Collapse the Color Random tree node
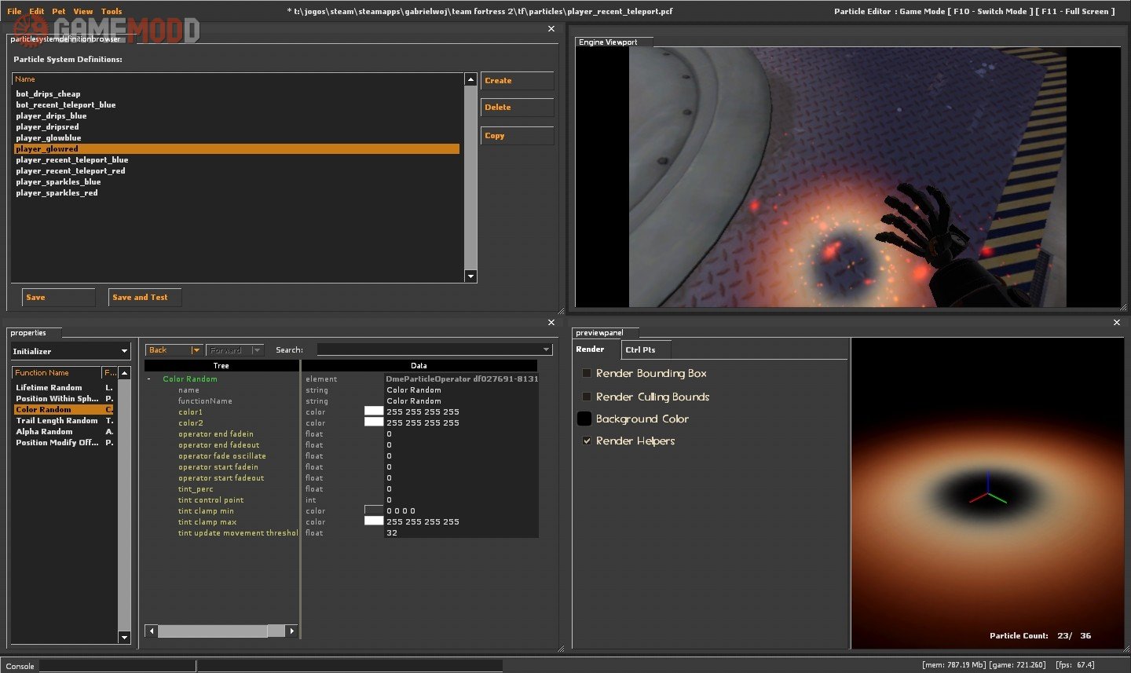The width and height of the screenshot is (1131, 673). pyautogui.click(x=148, y=379)
